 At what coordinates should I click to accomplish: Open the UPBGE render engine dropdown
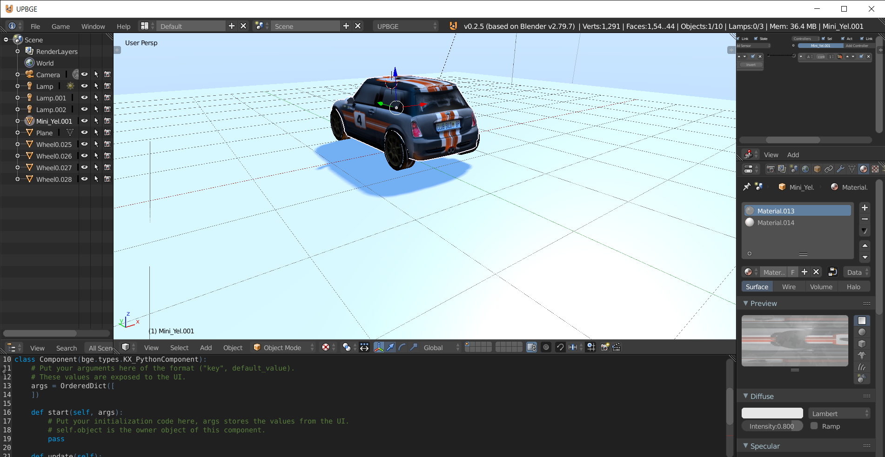406,26
